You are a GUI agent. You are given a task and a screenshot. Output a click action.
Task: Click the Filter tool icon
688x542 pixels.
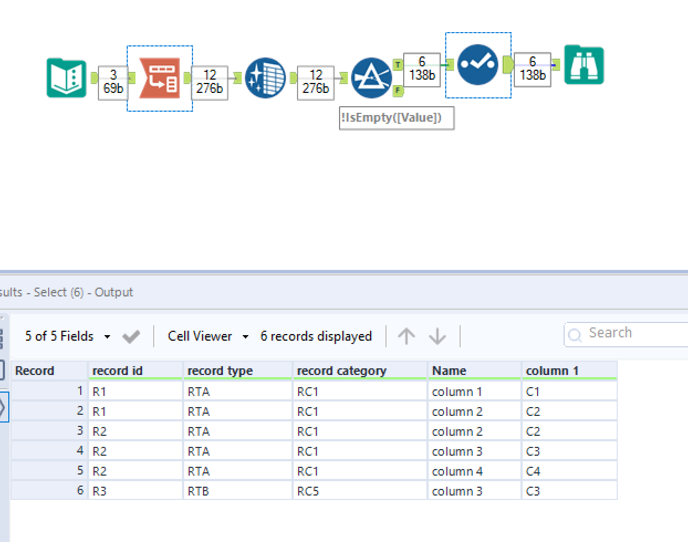point(371,78)
